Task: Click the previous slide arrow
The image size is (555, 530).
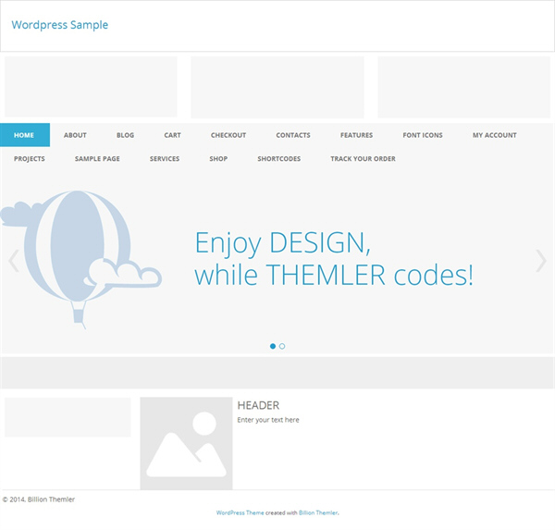Action: (14, 261)
